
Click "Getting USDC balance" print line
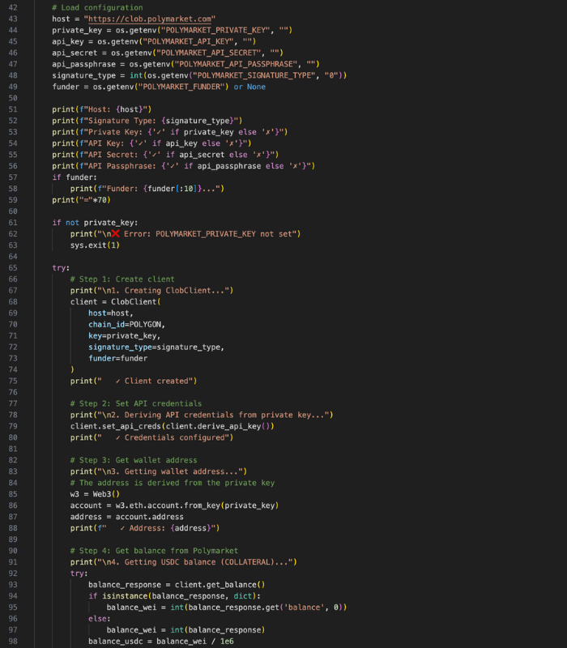coord(184,562)
